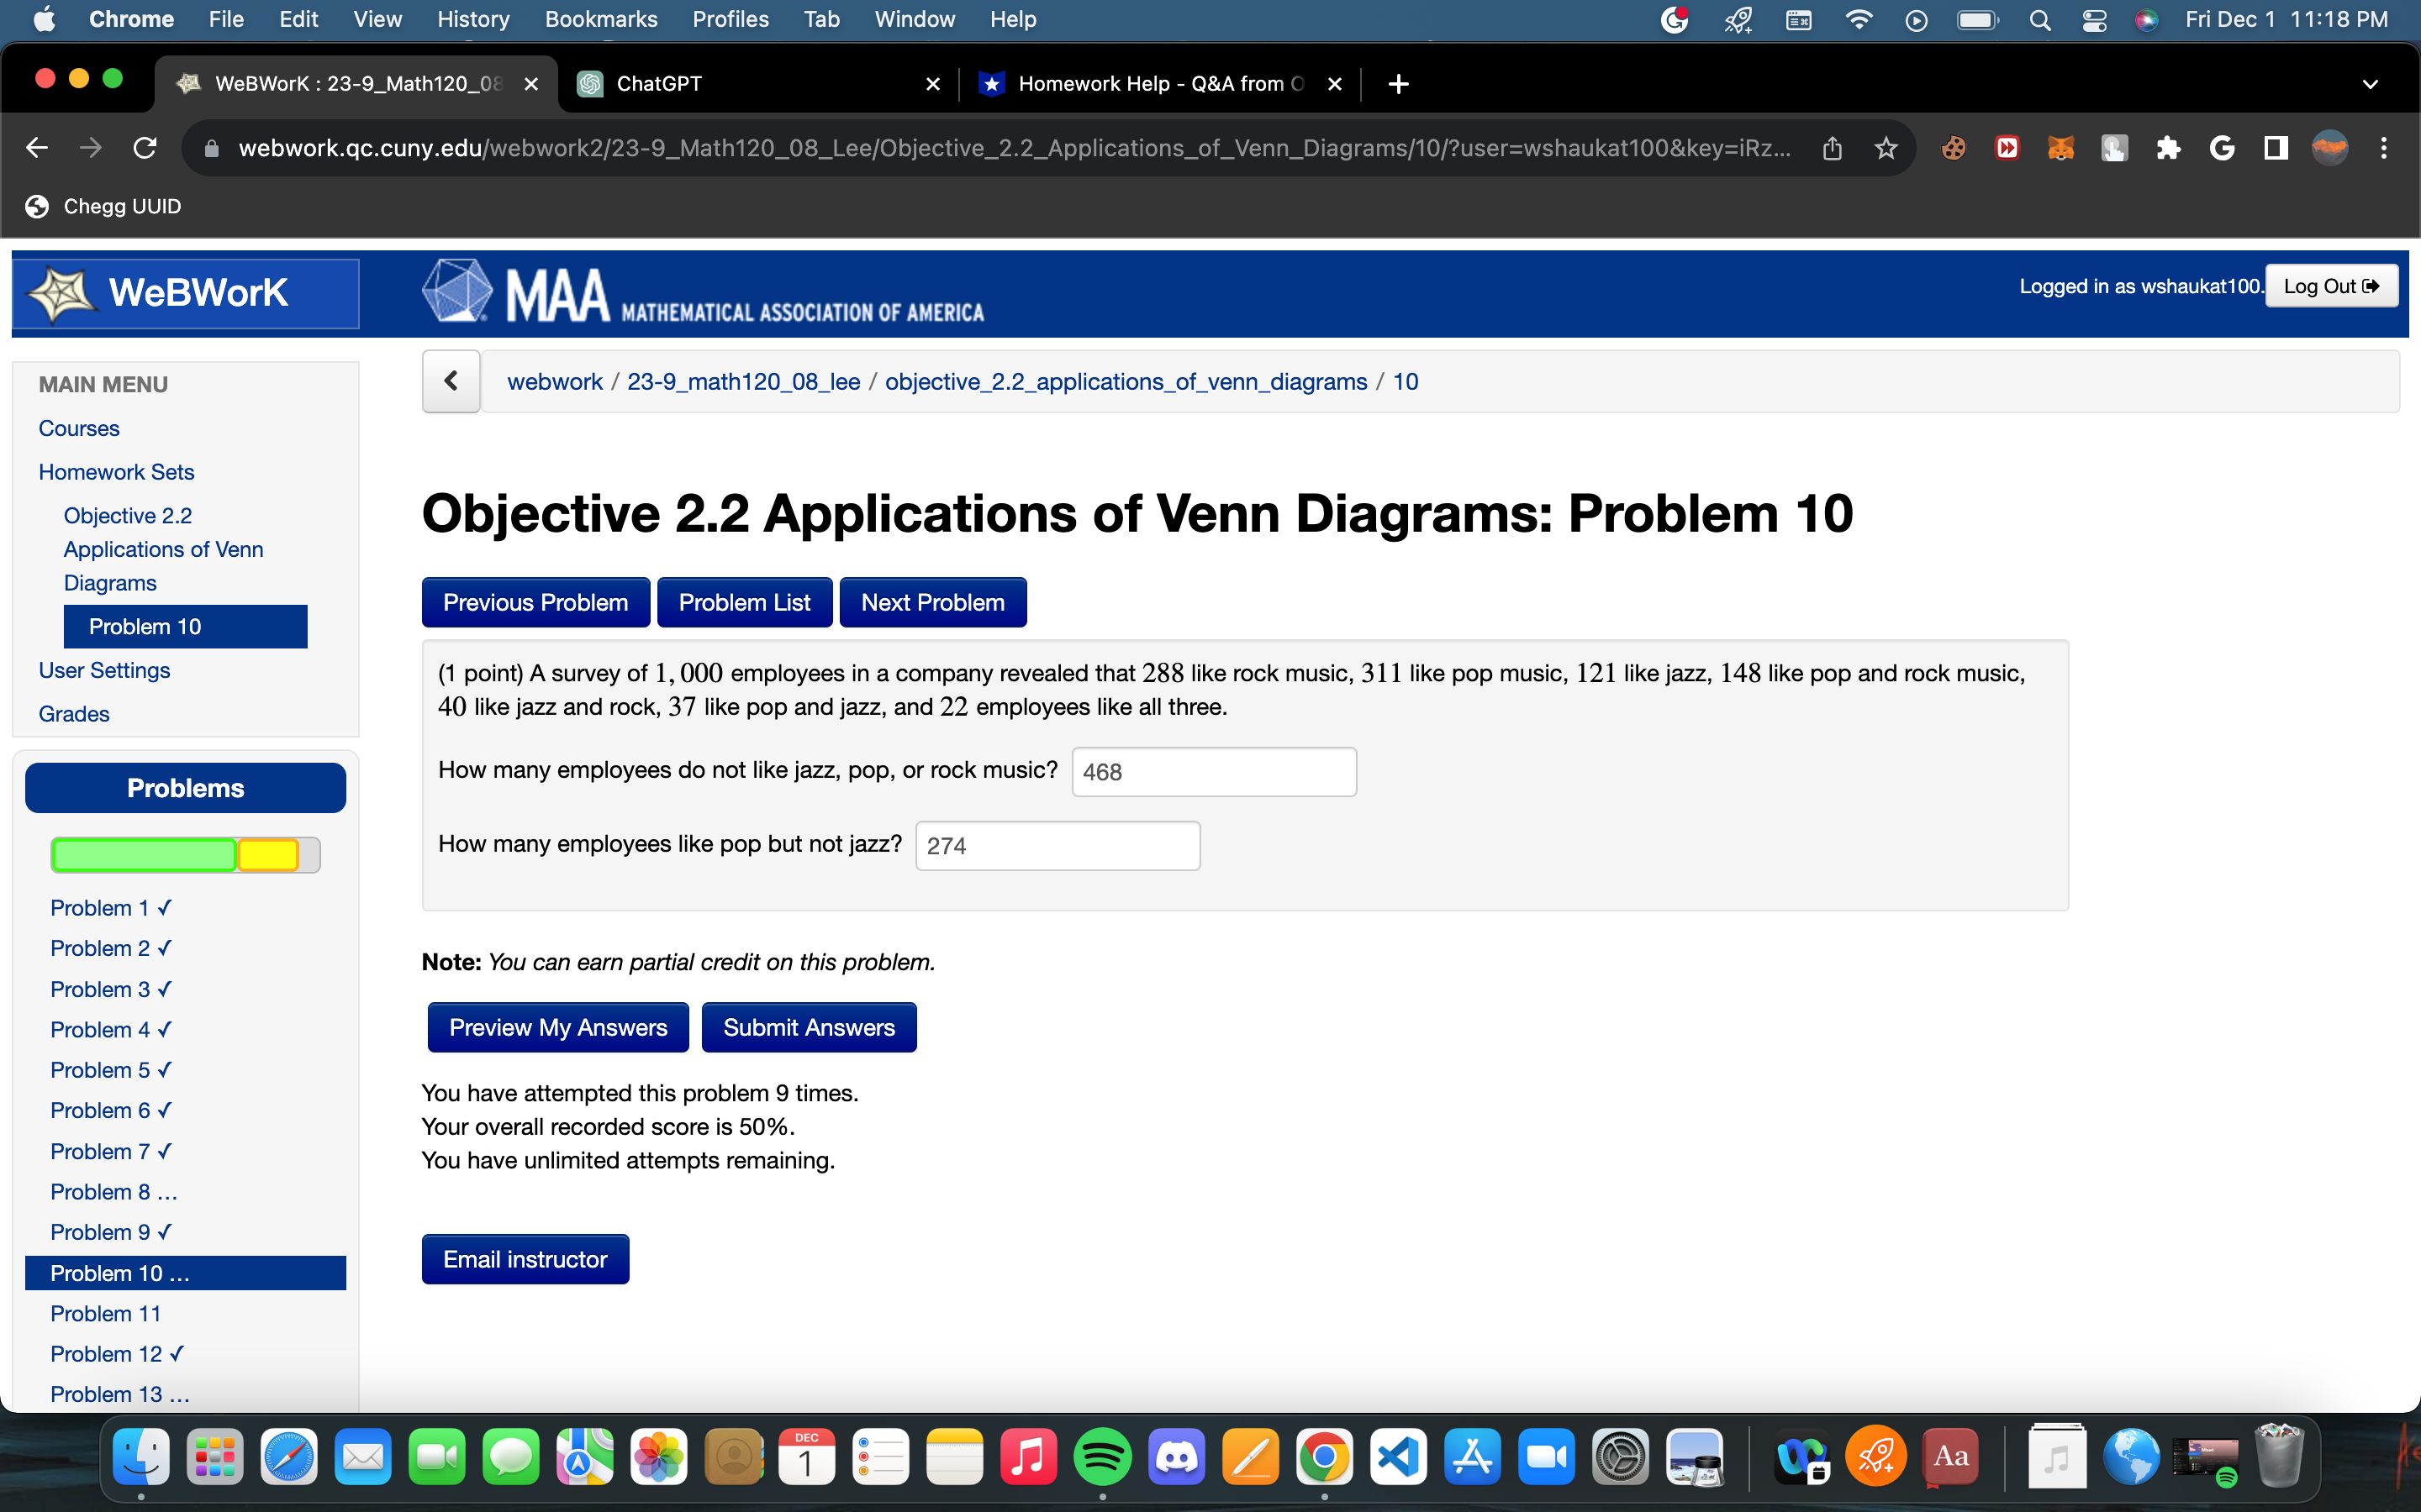Click the back chevron beside breadcrumb

(x=451, y=381)
